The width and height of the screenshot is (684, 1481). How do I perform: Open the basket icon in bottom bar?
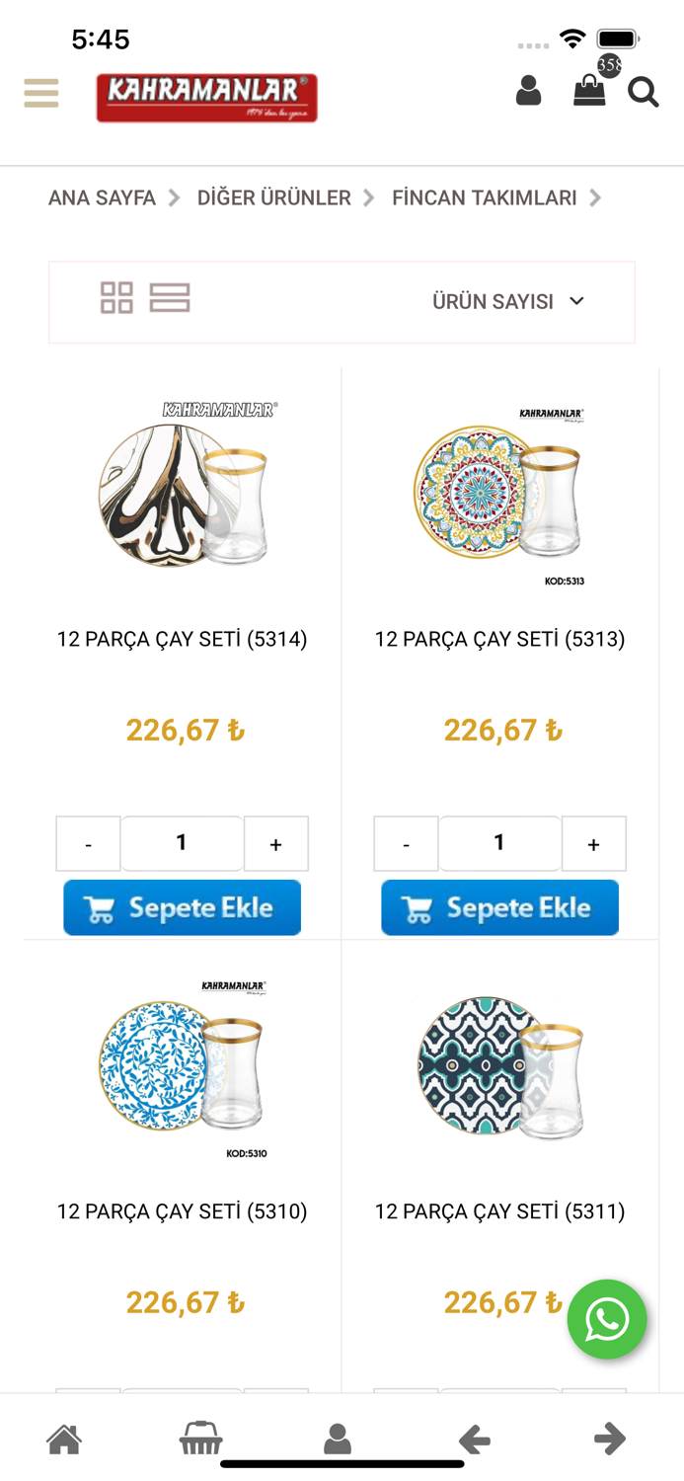[x=200, y=1440]
